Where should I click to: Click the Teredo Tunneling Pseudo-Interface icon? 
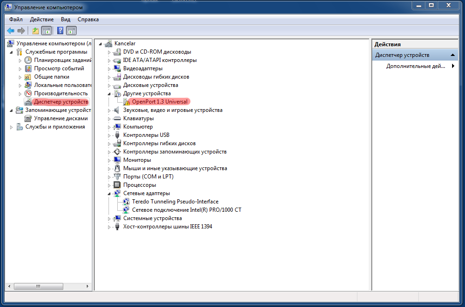coord(127,202)
